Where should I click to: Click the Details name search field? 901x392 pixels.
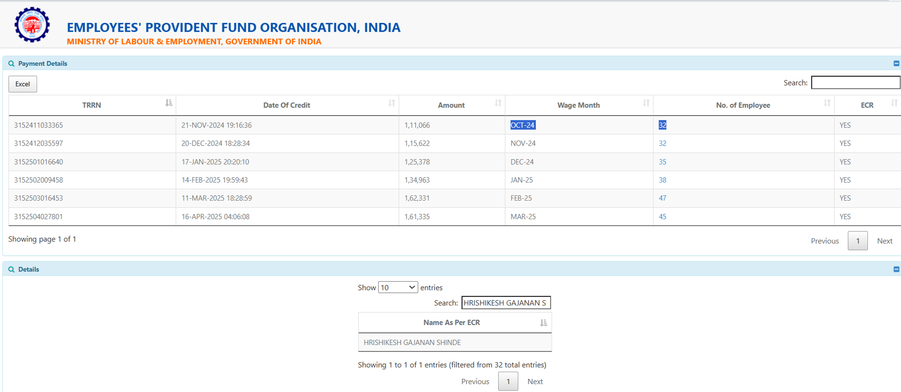point(506,303)
